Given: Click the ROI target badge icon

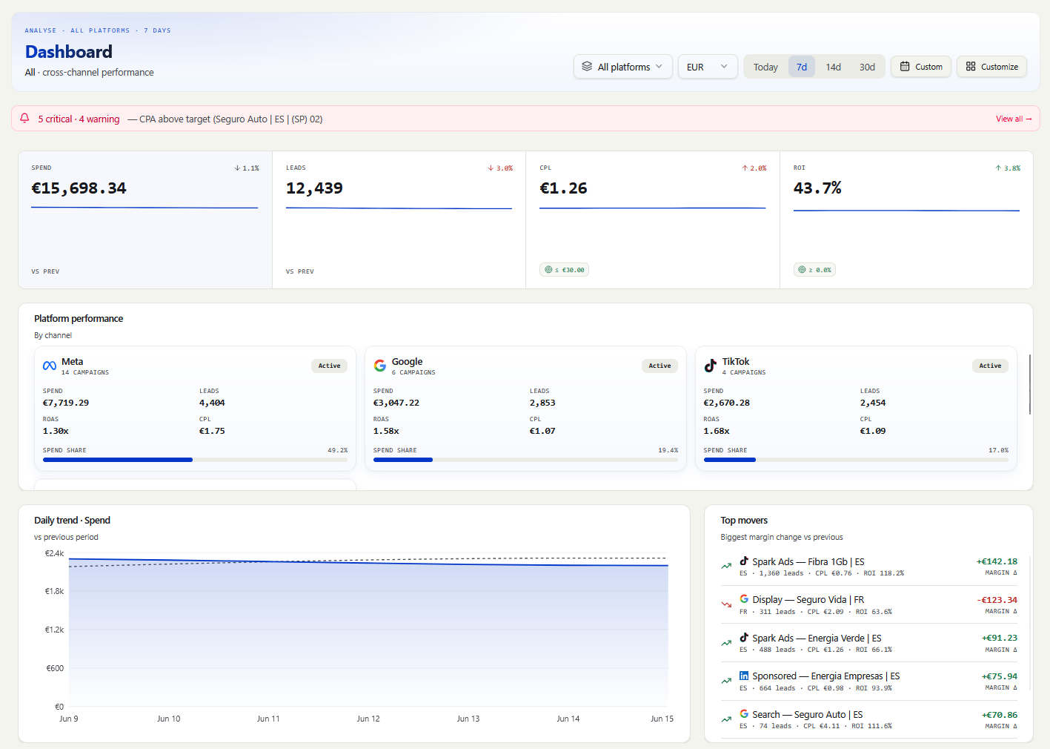Looking at the screenshot, I should point(802,270).
